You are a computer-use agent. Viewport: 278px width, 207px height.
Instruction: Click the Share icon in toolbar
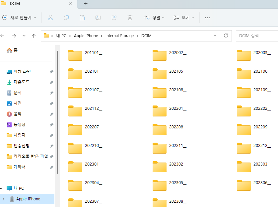click(114, 18)
